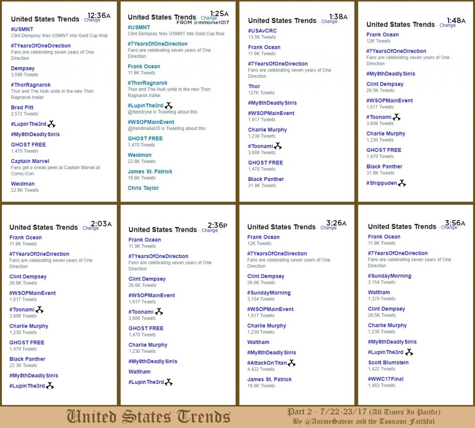Open #Toonami in the 1:48A panel
This screenshot has height=428, width=475.
(x=379, y=117)
